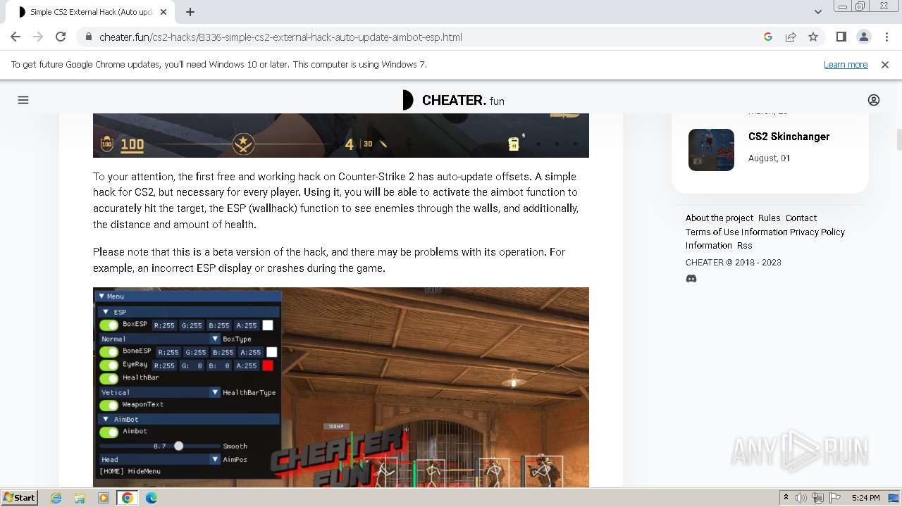The width and height of the screenshot is (902, 507).
Task: Select the Simple CS2 External Hack tab
Action: (92, 12)
